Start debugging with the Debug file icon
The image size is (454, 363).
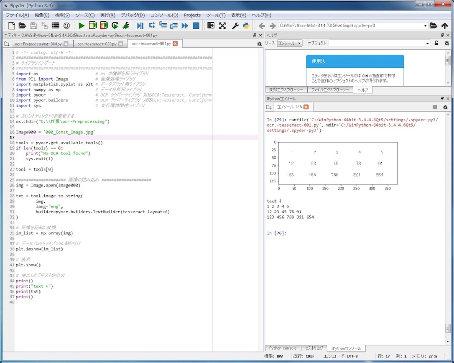[140, 25]
